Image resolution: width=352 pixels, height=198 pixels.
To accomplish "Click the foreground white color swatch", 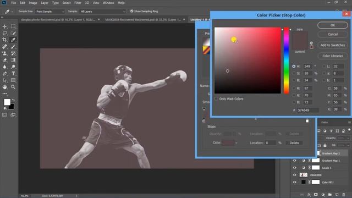I will click(x=7, y=102).
